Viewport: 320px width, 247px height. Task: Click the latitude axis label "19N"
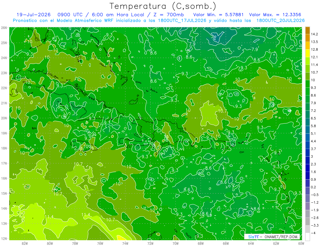(4, 133)
